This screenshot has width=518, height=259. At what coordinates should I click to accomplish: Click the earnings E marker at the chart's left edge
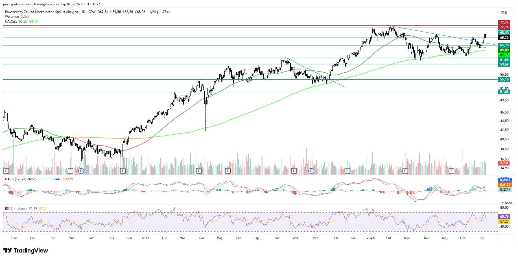(6, 171)
